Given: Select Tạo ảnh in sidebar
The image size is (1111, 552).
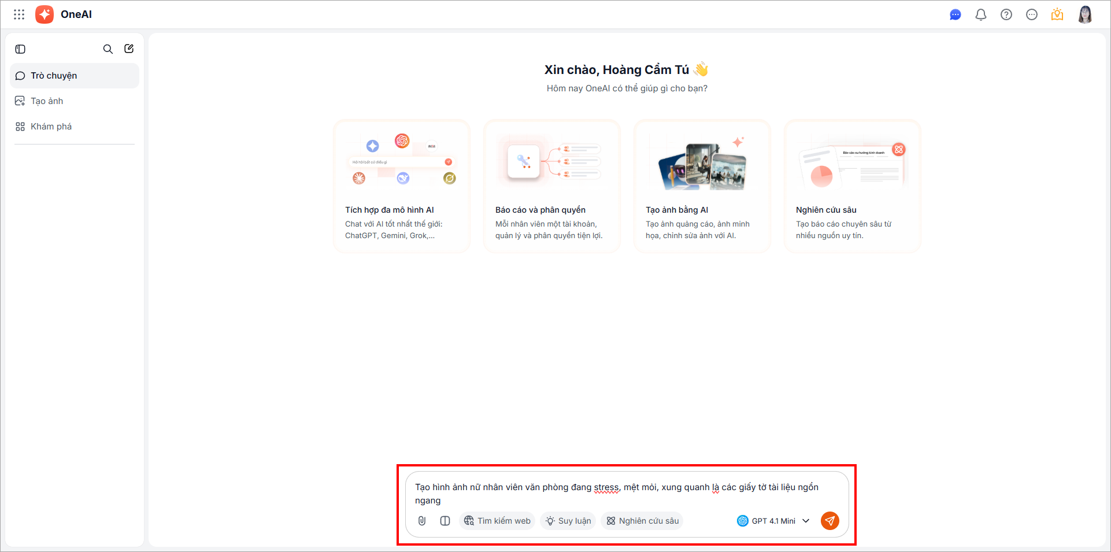Looking at the screenshot, I should [75, 101].
